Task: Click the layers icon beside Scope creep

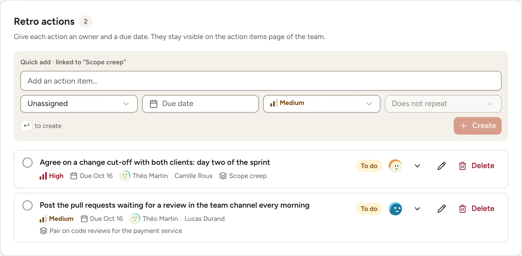Action: [223, 176]
